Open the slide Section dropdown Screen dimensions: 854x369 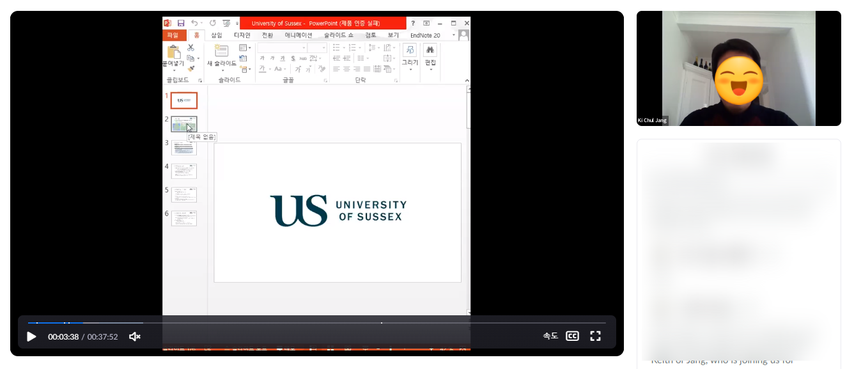point(244,68)
